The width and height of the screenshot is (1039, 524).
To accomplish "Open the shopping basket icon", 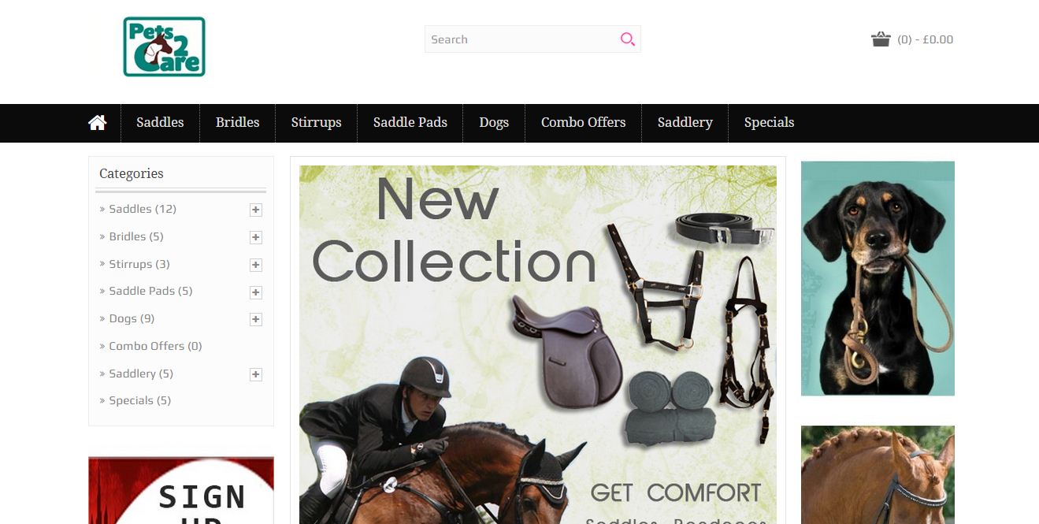I will (881, 39).
